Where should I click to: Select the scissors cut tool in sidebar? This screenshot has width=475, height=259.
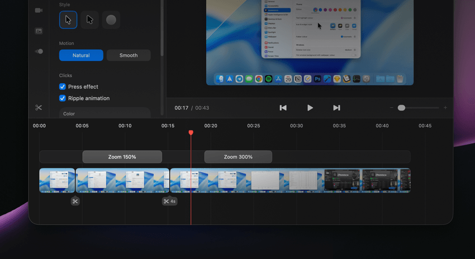[39, 107]
